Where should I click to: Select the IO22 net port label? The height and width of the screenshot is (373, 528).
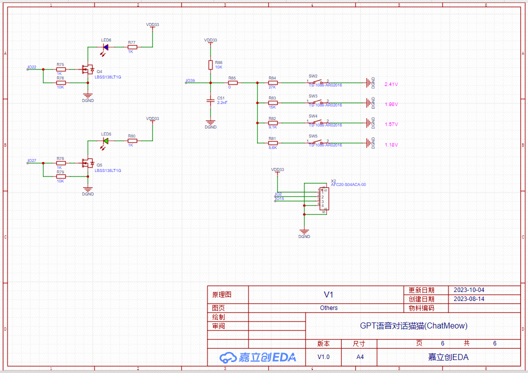31,67
